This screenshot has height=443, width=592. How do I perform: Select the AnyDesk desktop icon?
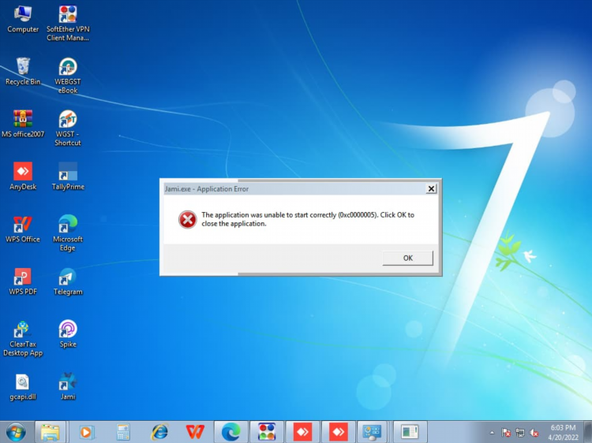23,177
